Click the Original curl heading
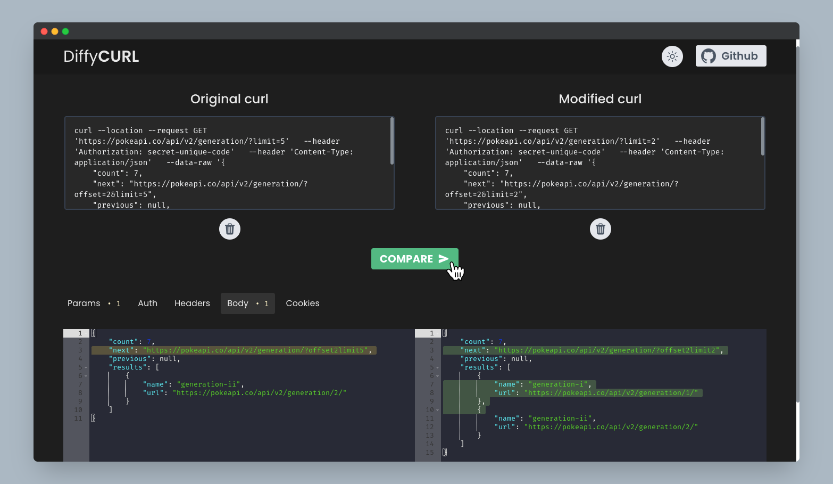This screenshot has height=484, width=833. (x=229, y=99)
